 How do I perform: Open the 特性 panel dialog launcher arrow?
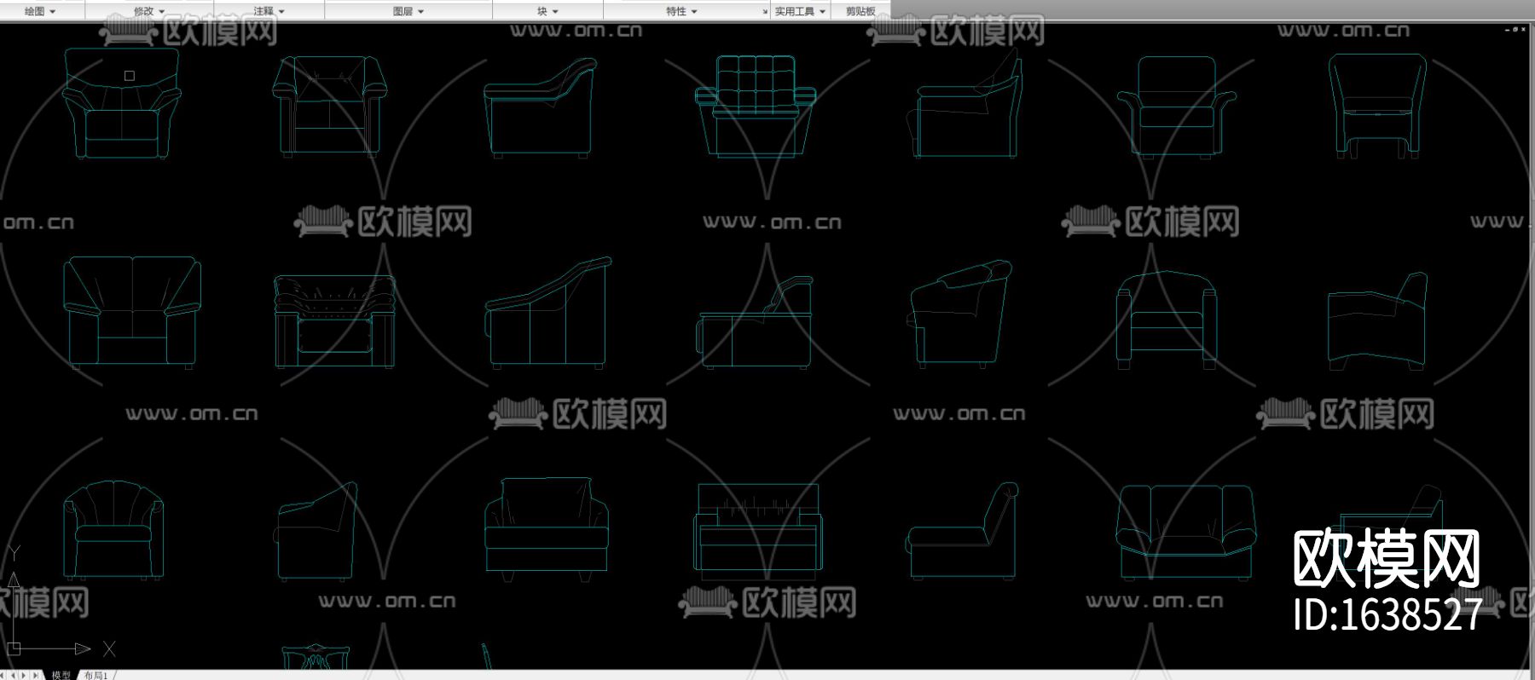(765, 12)
